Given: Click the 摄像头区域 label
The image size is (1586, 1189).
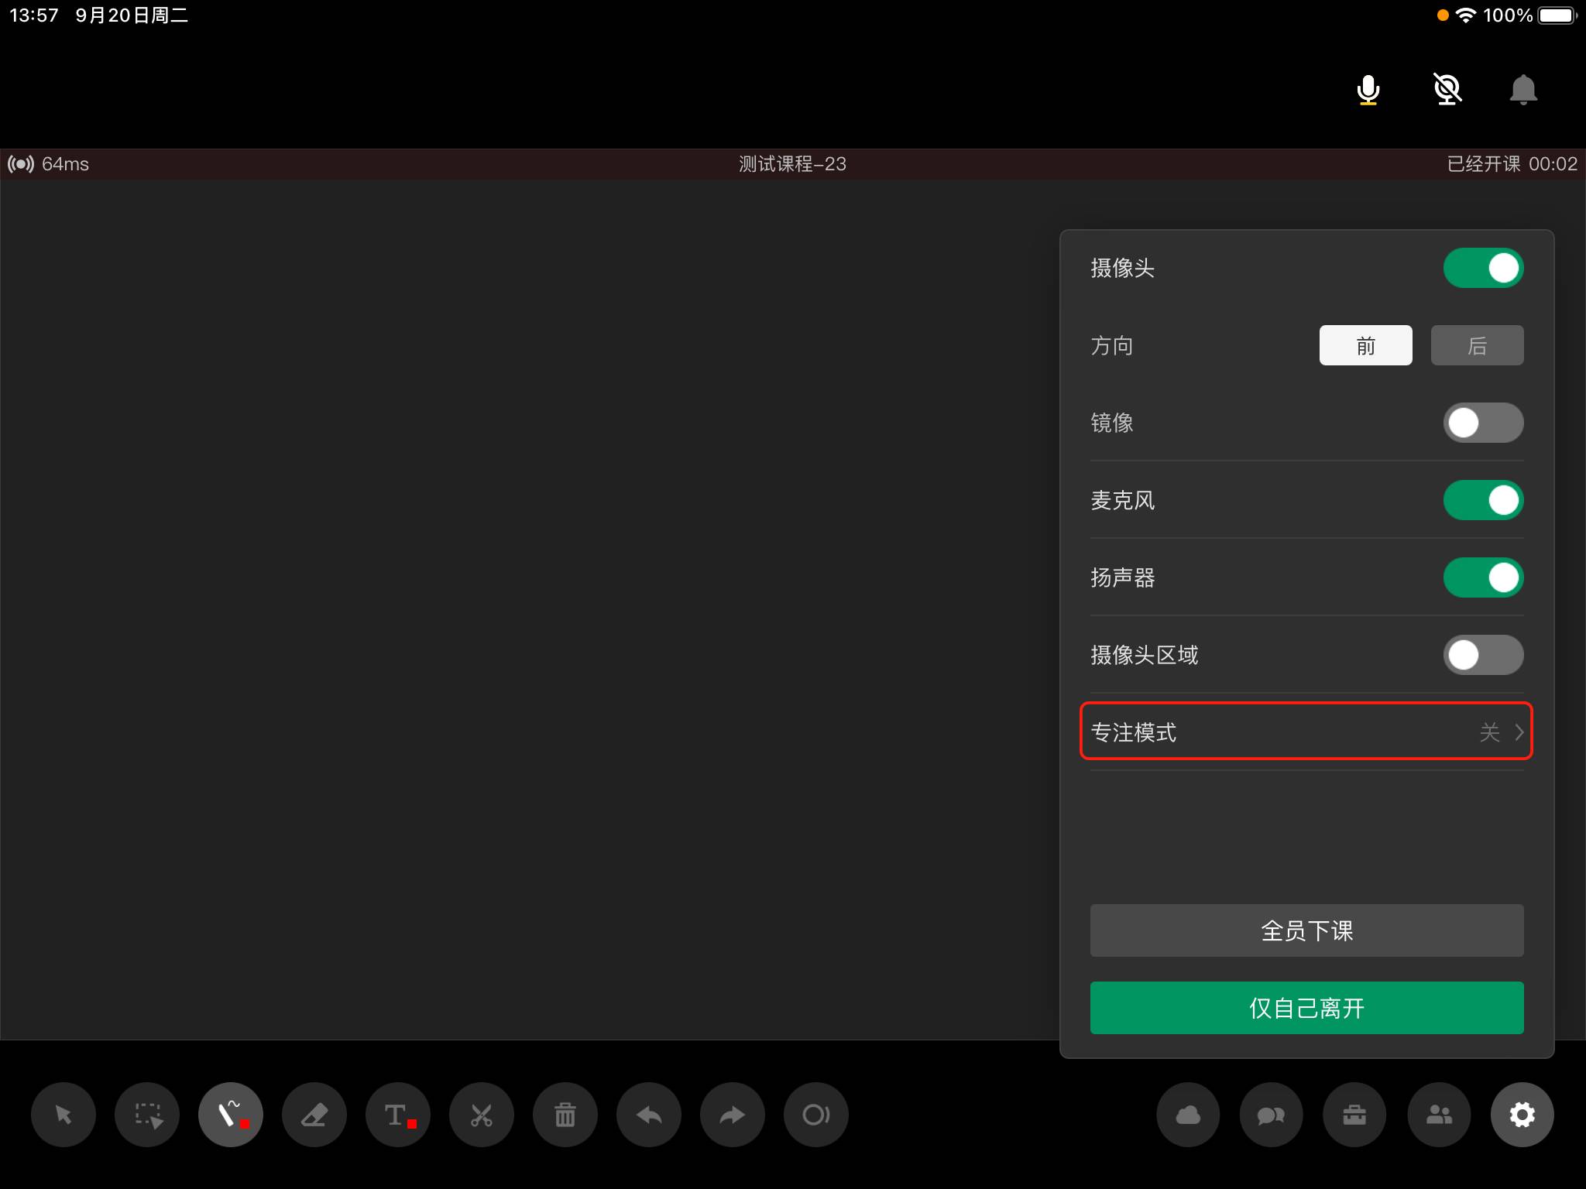Looking at the screenshot, I should click(1145, 655).
